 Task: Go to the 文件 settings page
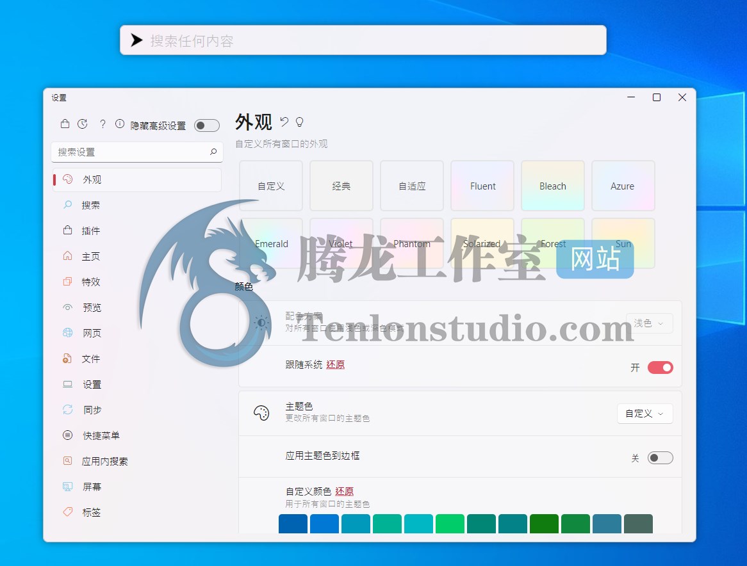click(x=137, y=359)
